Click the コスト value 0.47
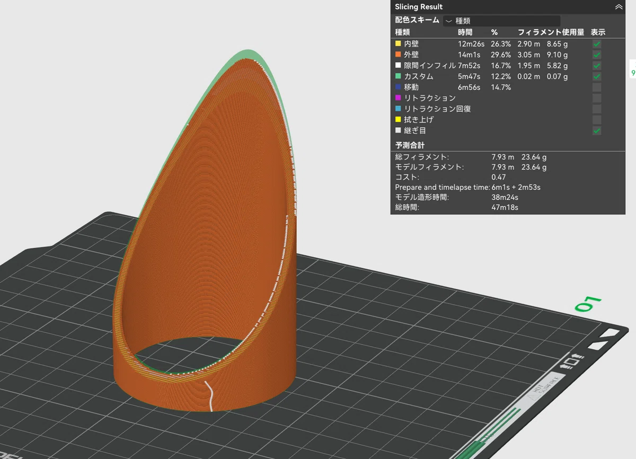The width and height of the screenshot is (636, 459). (x=498, y=177)
